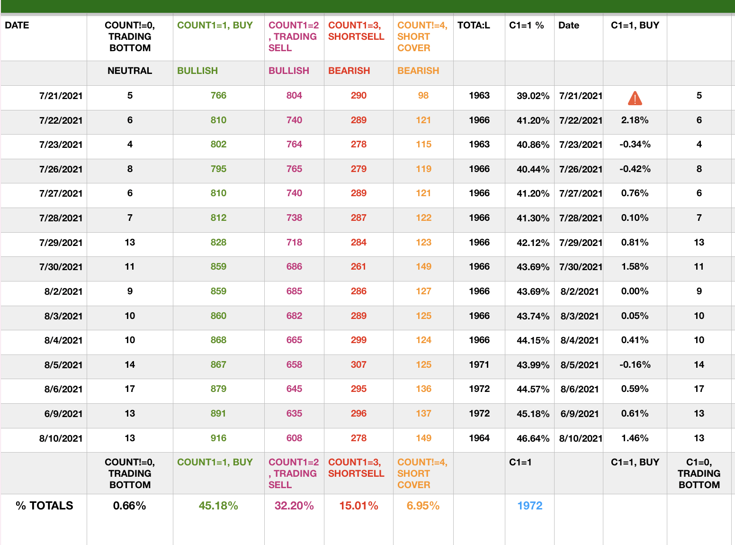Select the 916 buy count cell
The height and width of the screenshot is (545, 735).
218,438
